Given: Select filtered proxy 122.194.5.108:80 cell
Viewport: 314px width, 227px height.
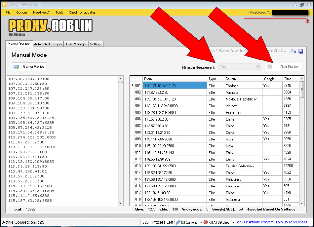Looking at the screenshot, I should tap(174, 193).
